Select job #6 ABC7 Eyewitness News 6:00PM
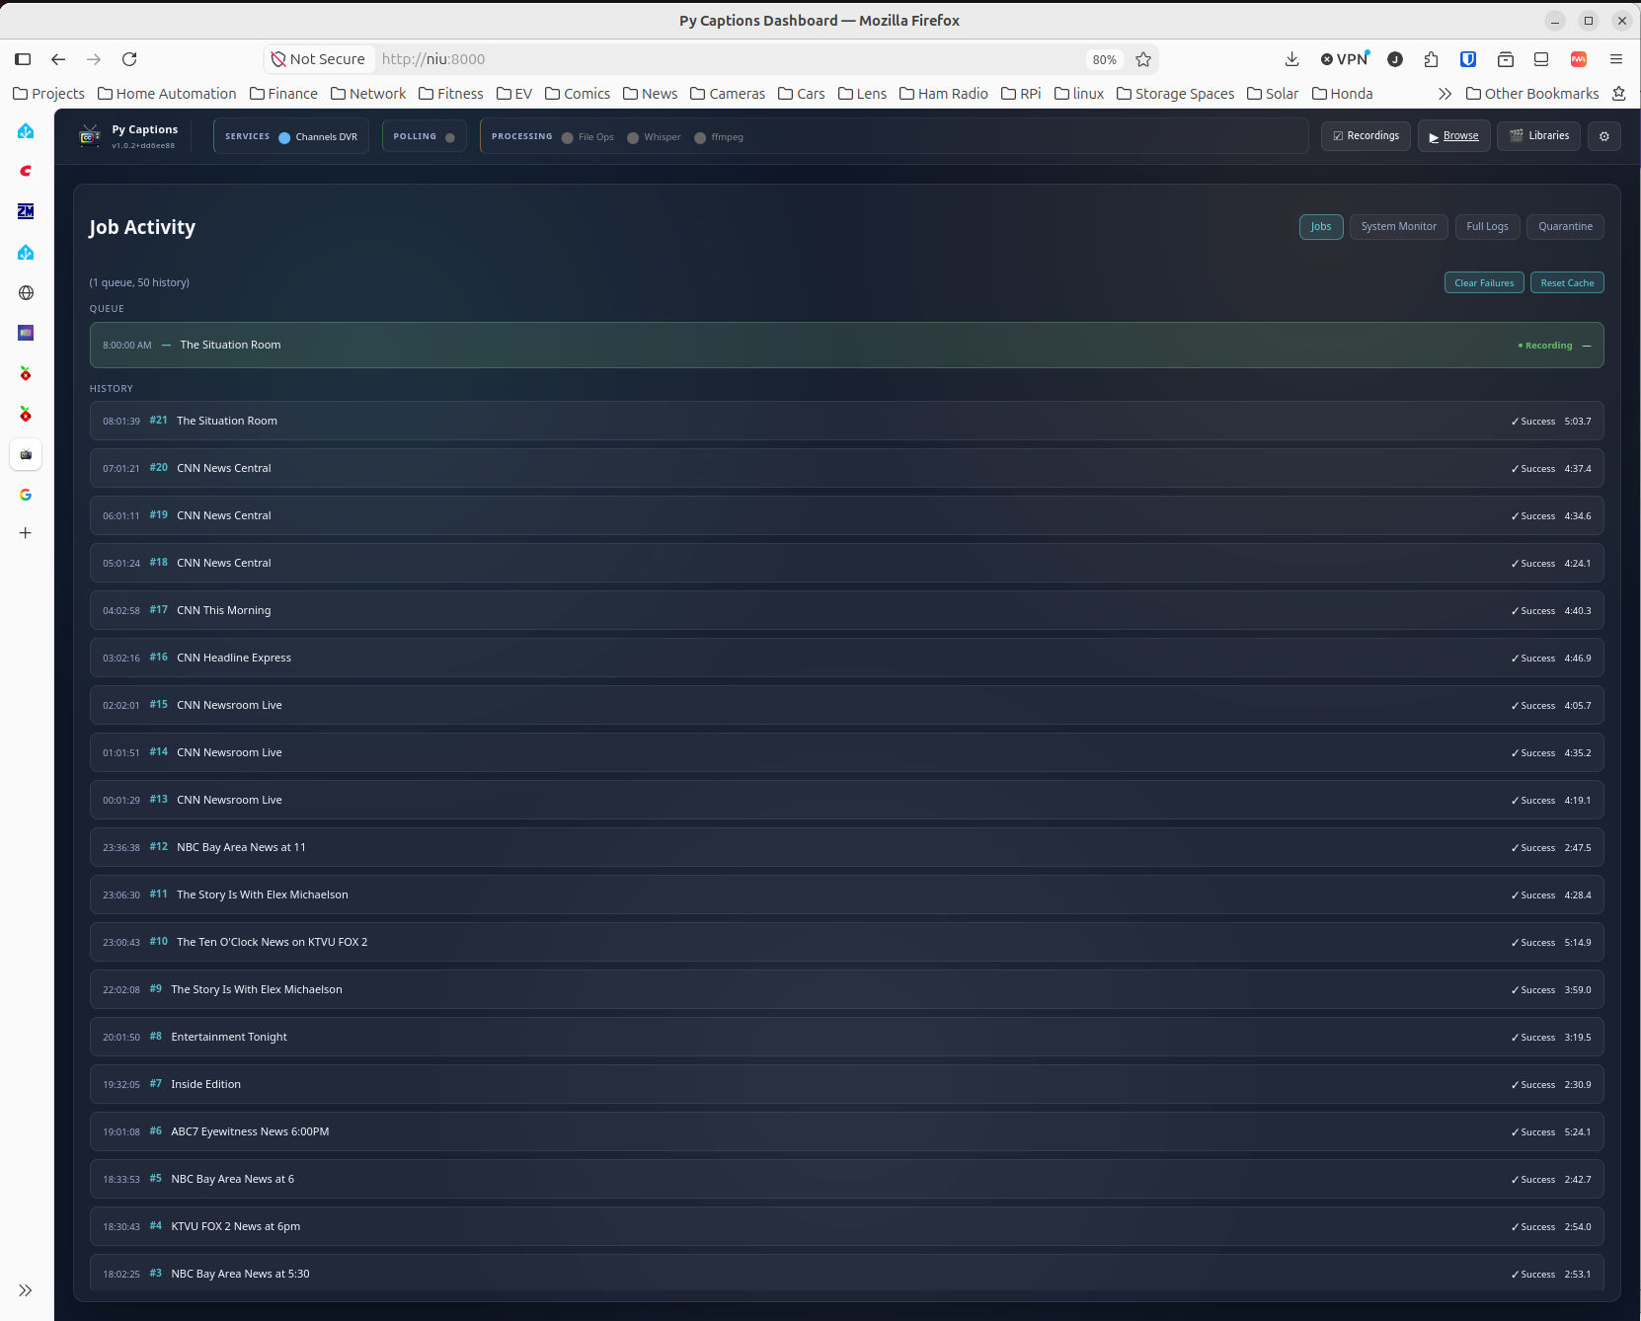This screenshot has height=1321, width=1641. tap(846, 1131)
